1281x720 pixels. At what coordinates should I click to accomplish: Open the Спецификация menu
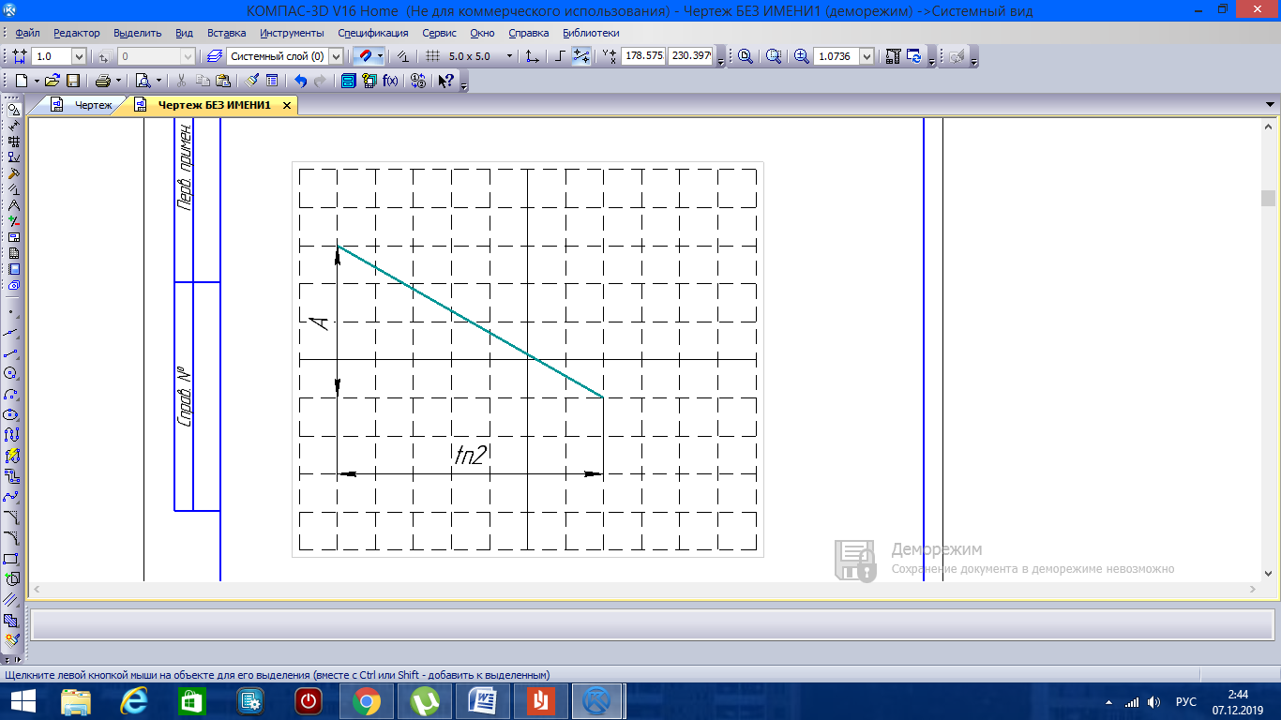373,33
